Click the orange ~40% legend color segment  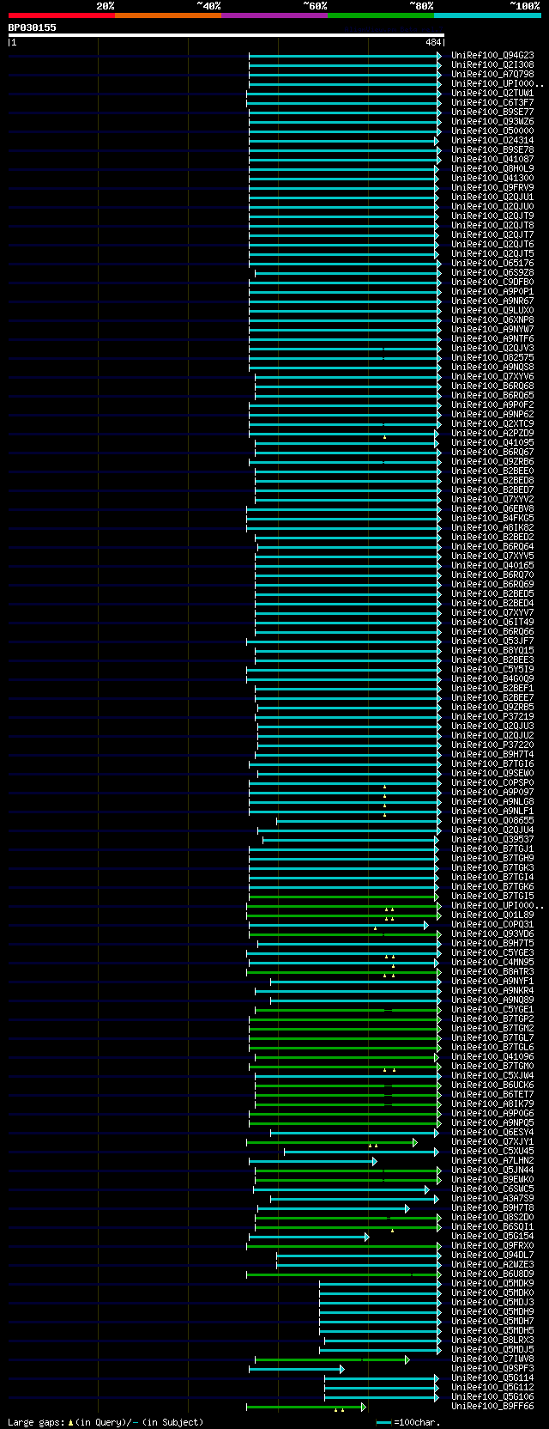pos(168,15)
